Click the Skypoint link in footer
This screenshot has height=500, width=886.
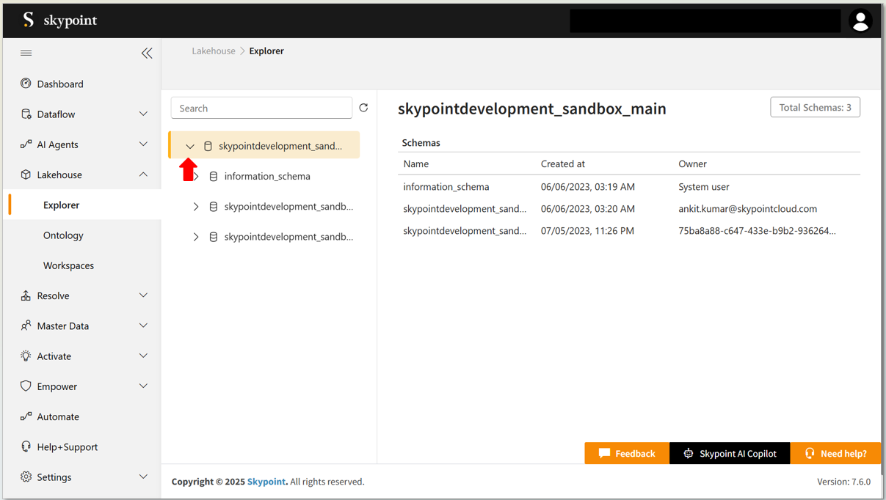(x=266, y=482)
